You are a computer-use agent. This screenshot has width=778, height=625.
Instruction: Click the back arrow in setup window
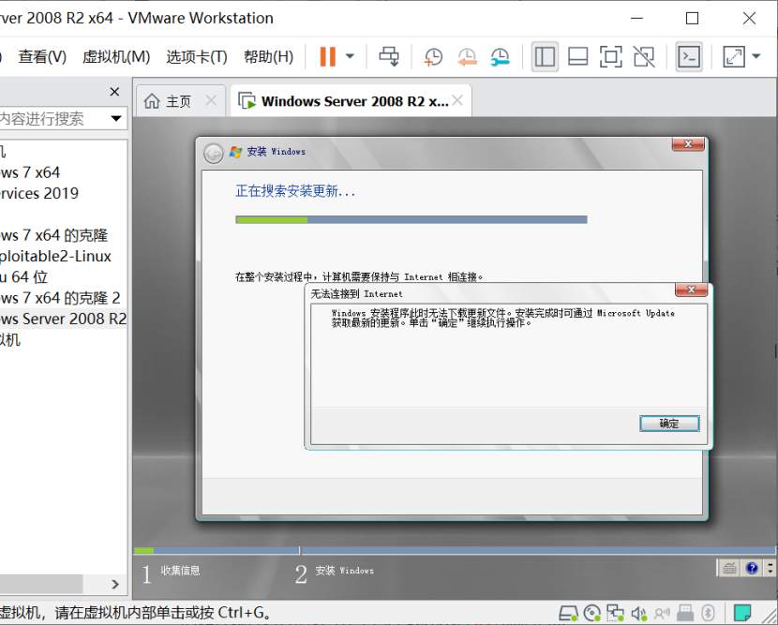point(214,154)
